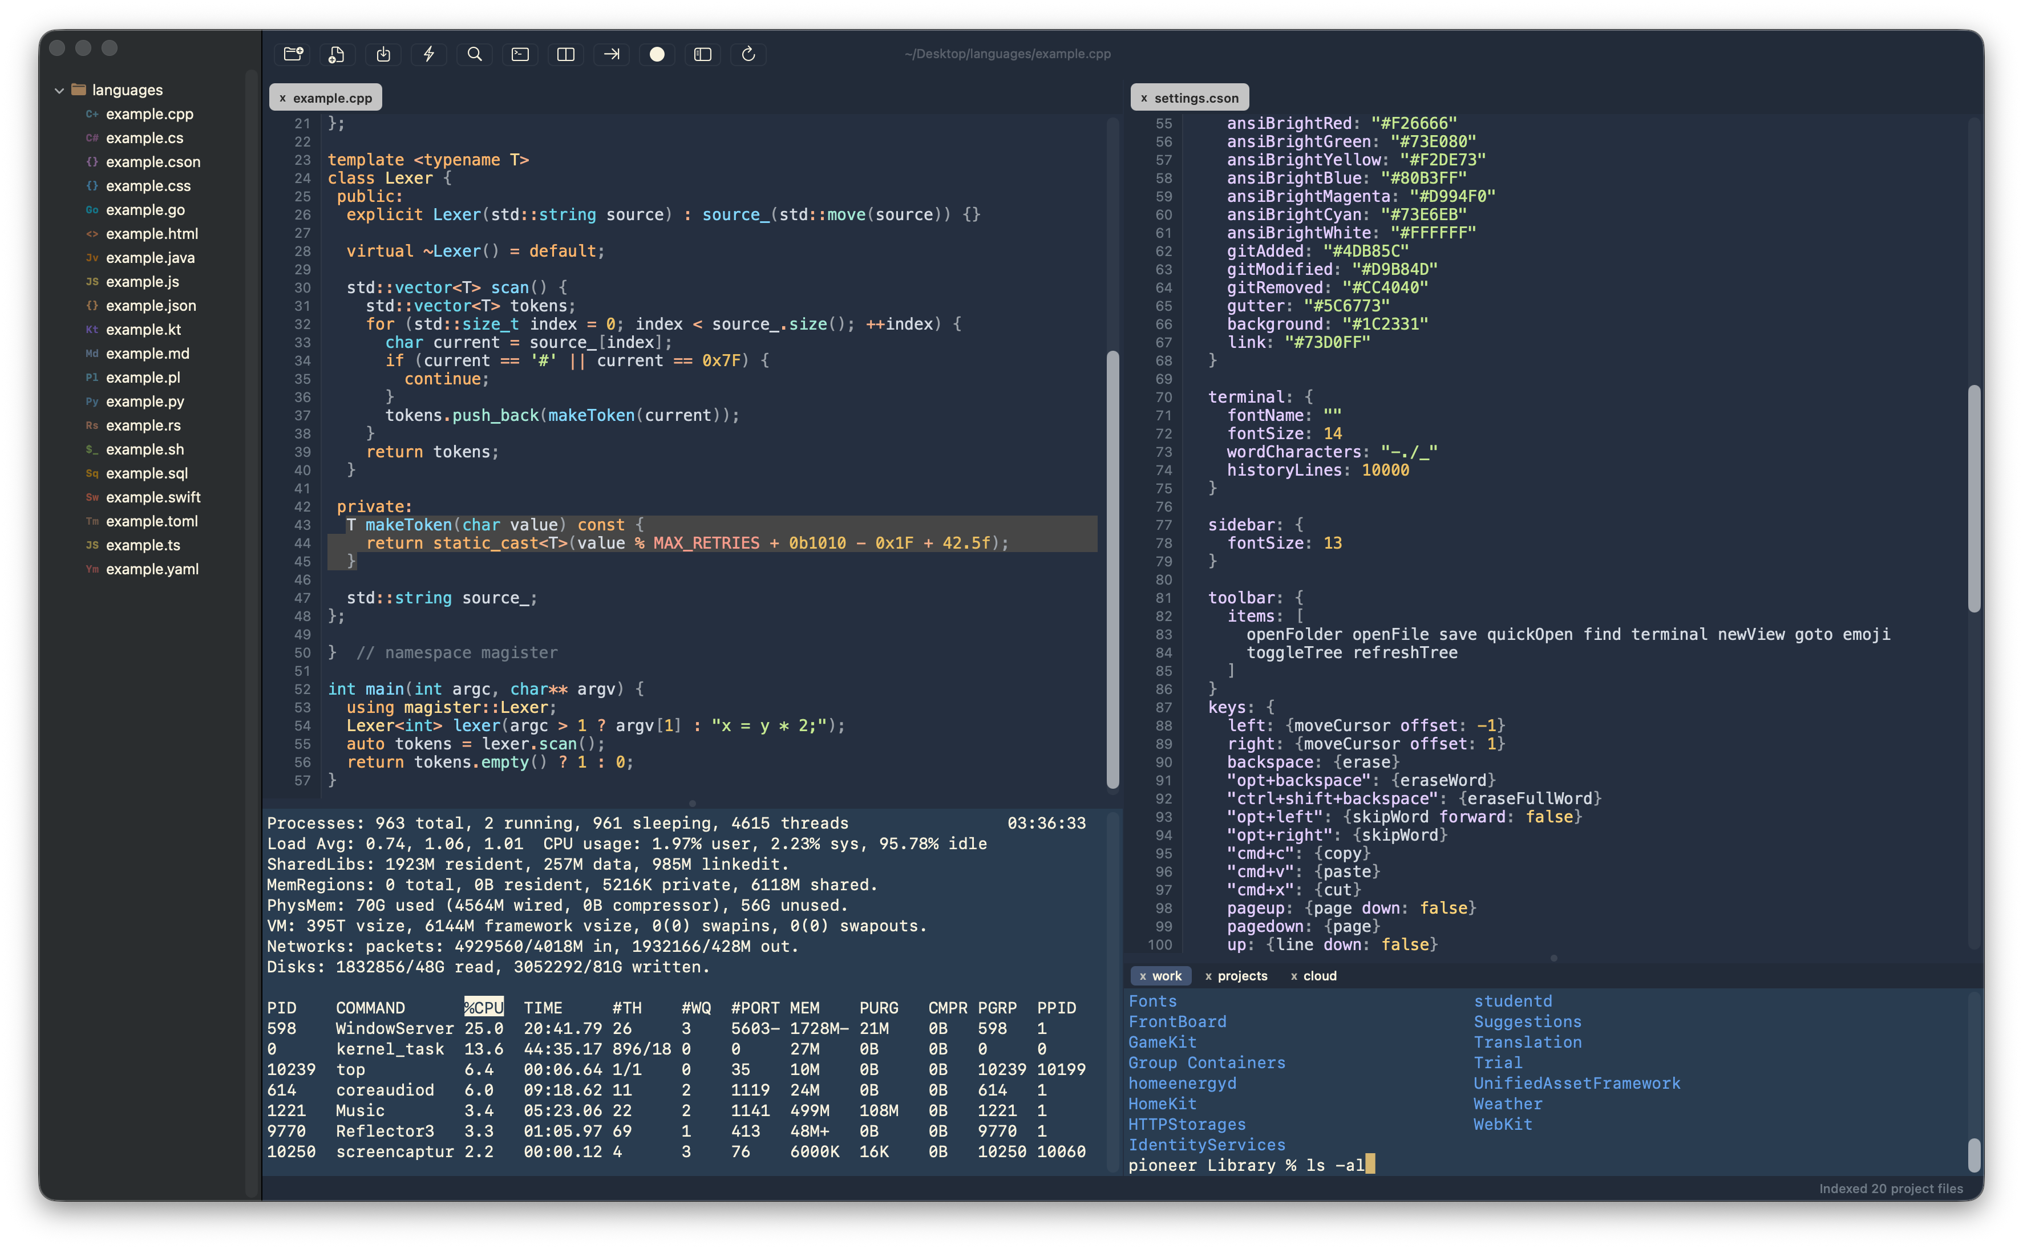
Task: Click the Rs icon beside example.rs
Action: pyautogui.click(x=92, y=425)
